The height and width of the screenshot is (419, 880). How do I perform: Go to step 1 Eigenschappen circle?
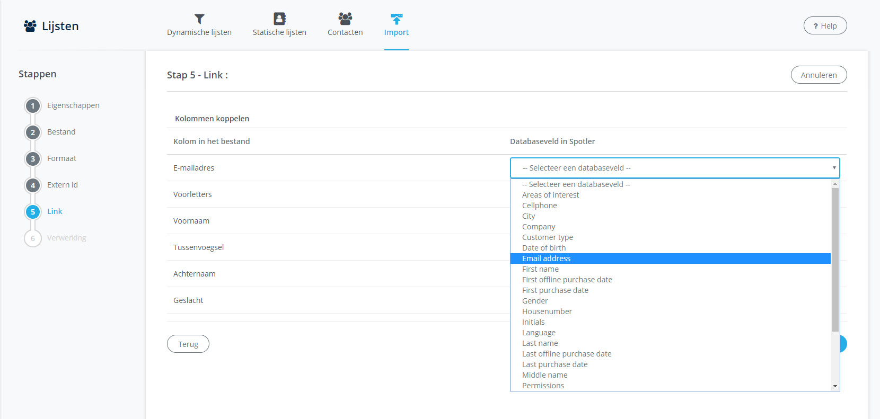[x=33, y=106]
